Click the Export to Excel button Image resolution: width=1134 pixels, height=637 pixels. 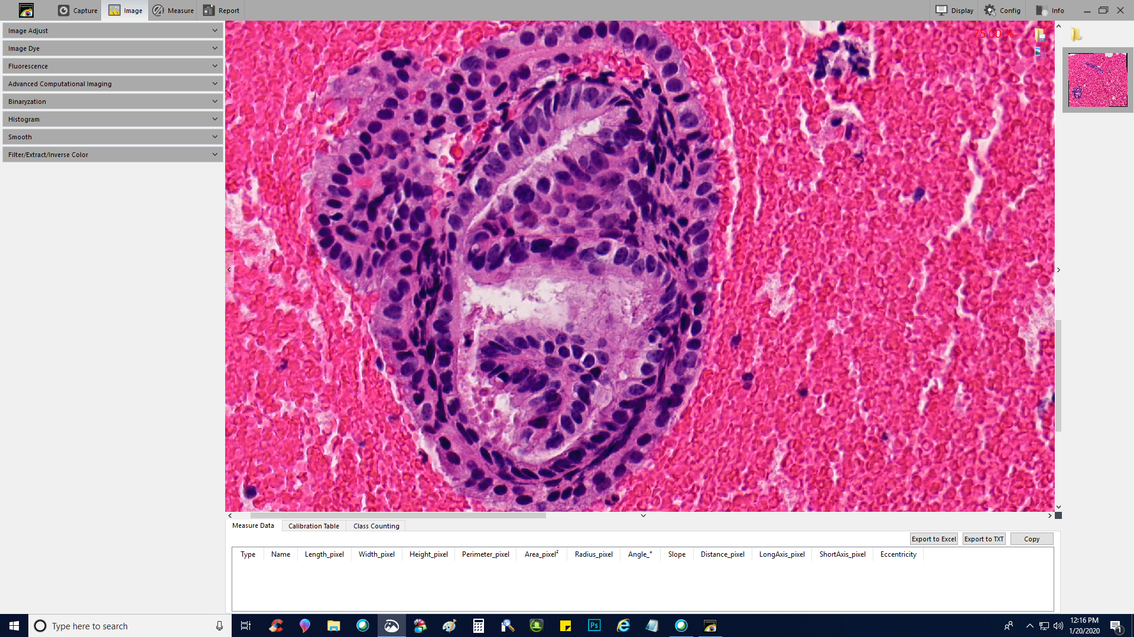(x=933, y=539)
